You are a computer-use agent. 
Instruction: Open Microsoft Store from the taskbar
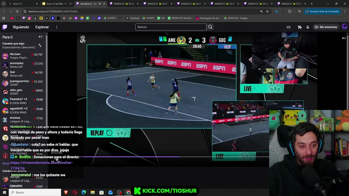click(101, 192)
